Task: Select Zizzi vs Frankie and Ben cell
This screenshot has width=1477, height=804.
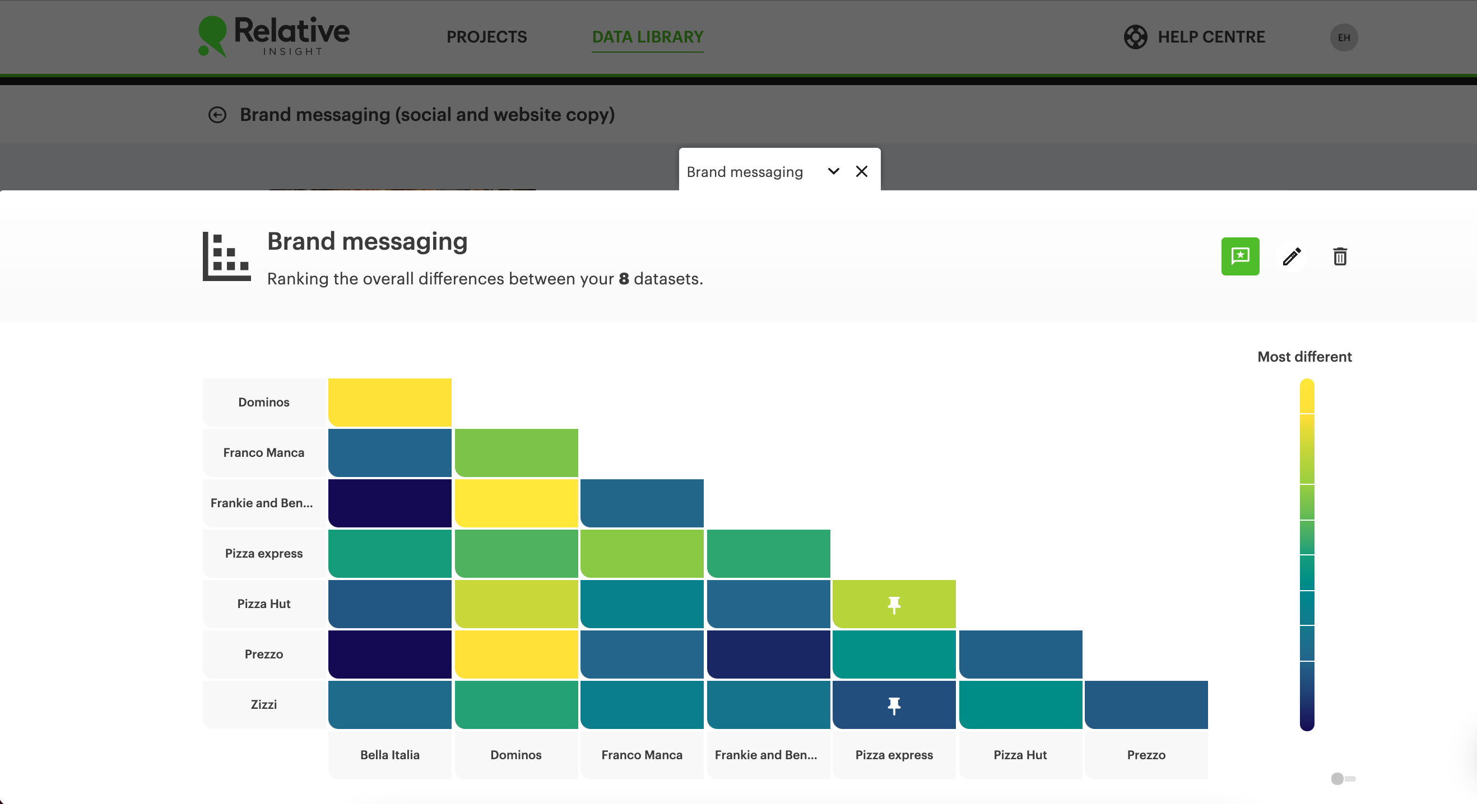Action: click(768, 705)
